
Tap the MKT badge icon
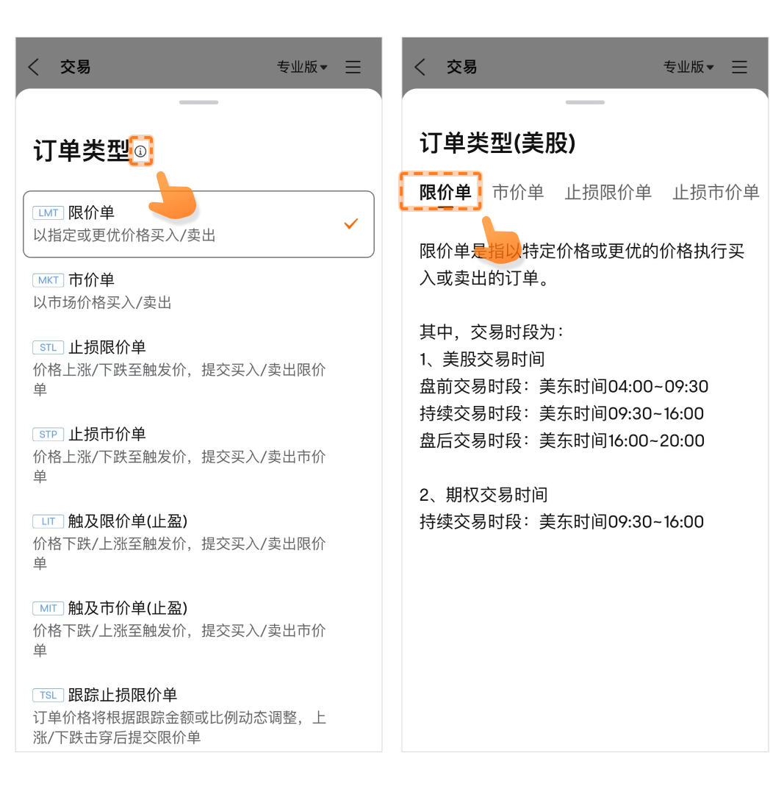point(48,280)
